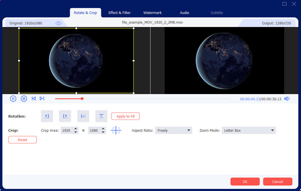
Task: Click the crop height field 1080
Action: pyautogui.click(x=95, y=130)
